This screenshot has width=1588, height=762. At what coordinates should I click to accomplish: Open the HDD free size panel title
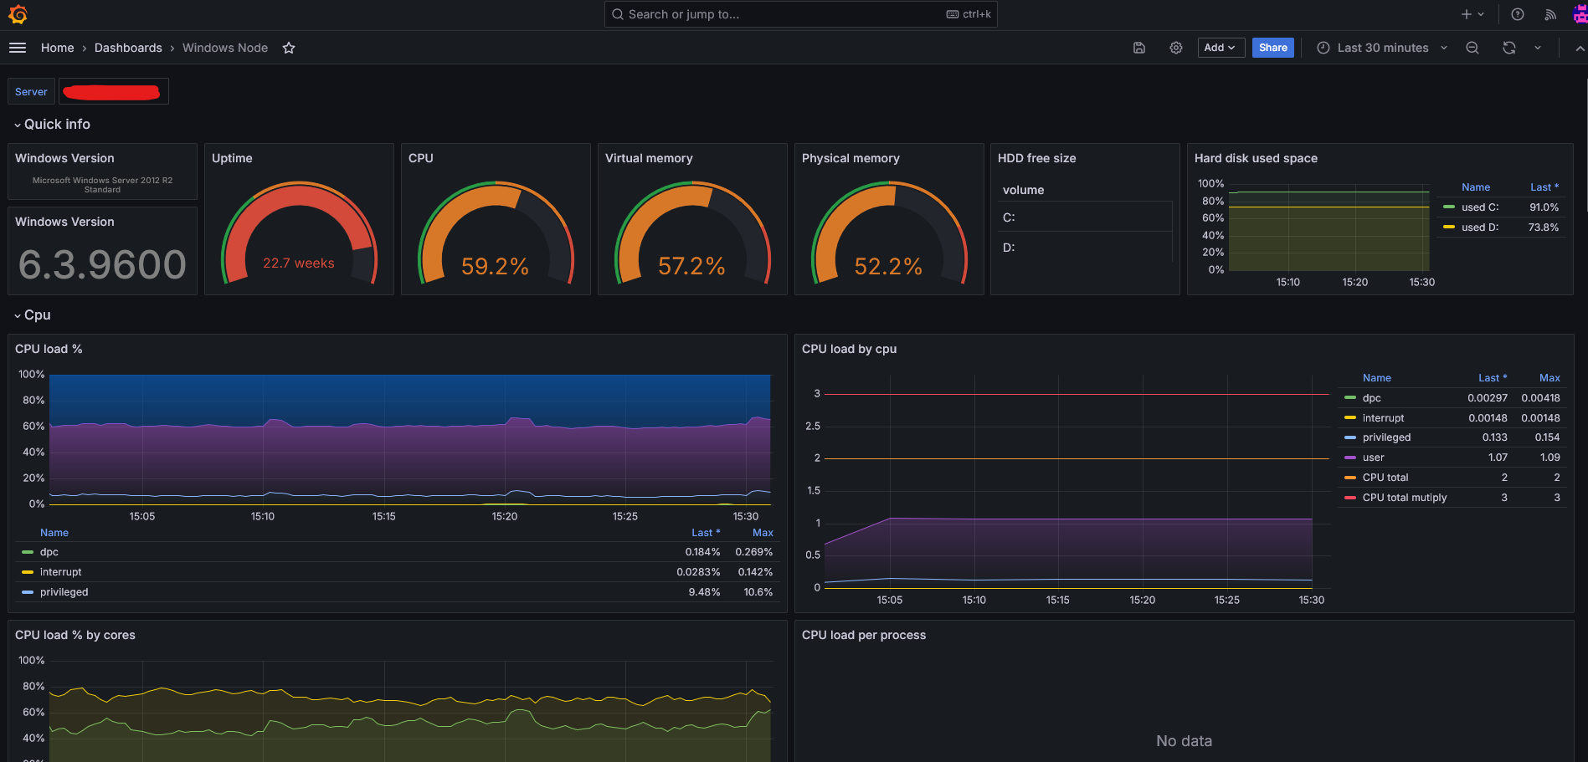point(1036,158)
